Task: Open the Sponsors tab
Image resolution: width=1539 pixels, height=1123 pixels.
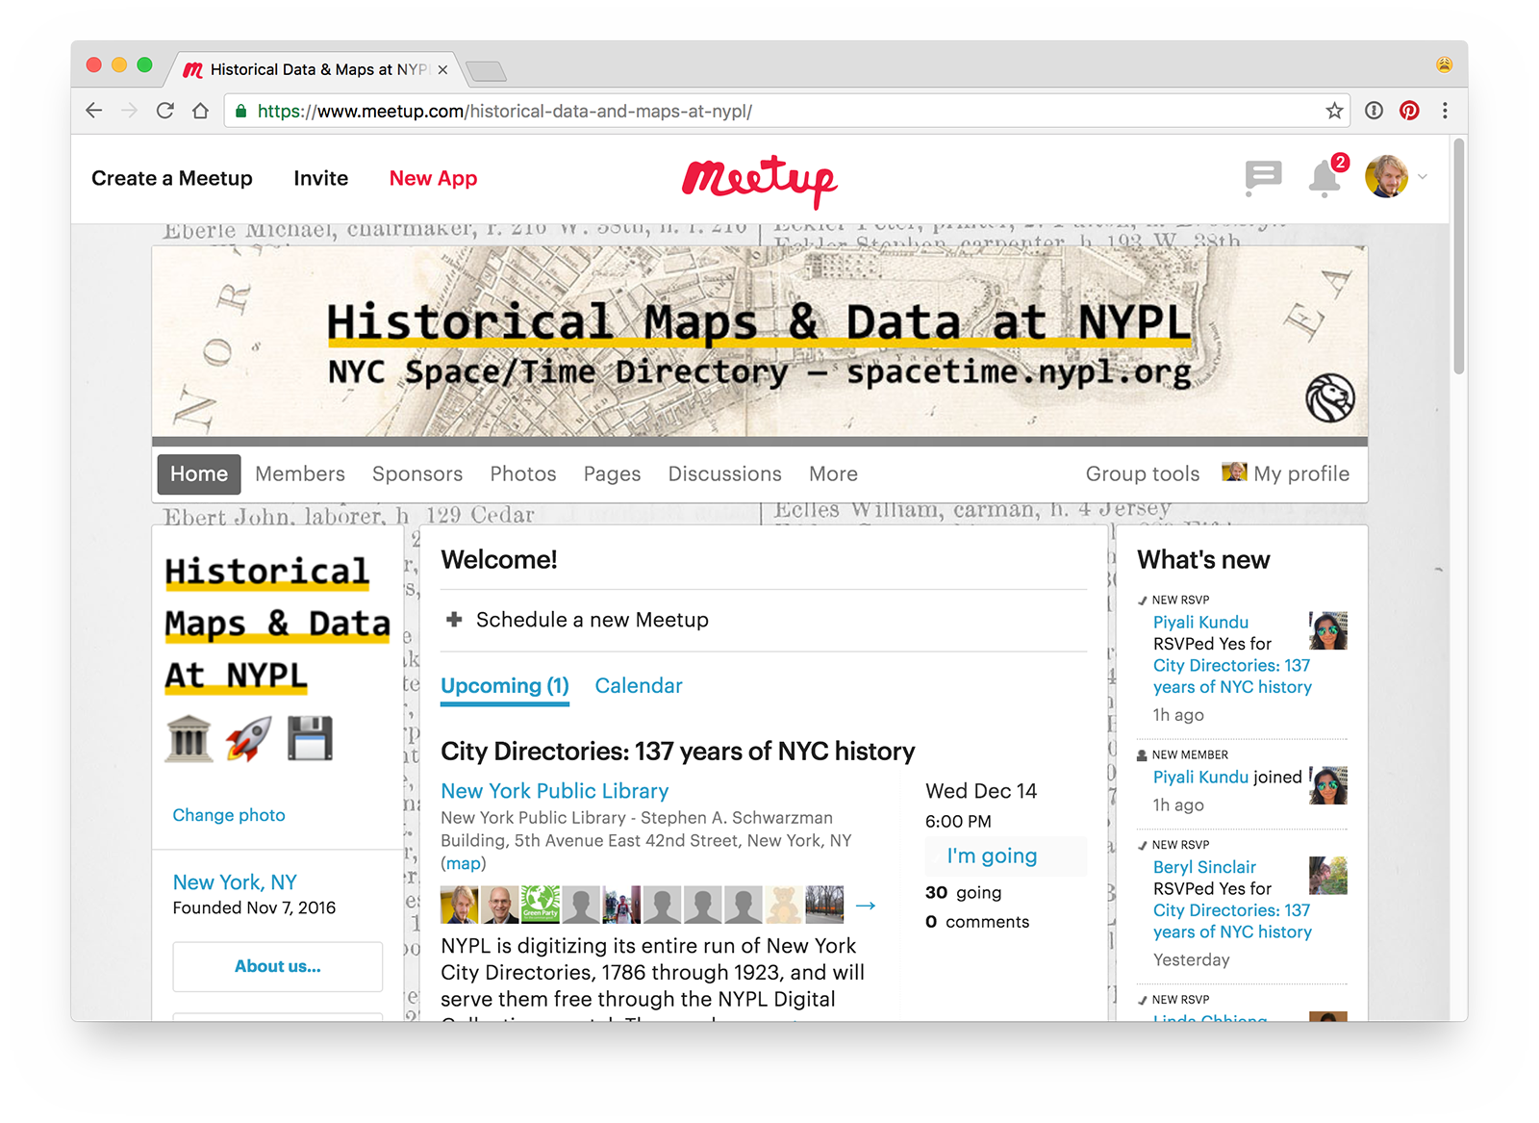Action: [x=417, y=473]
